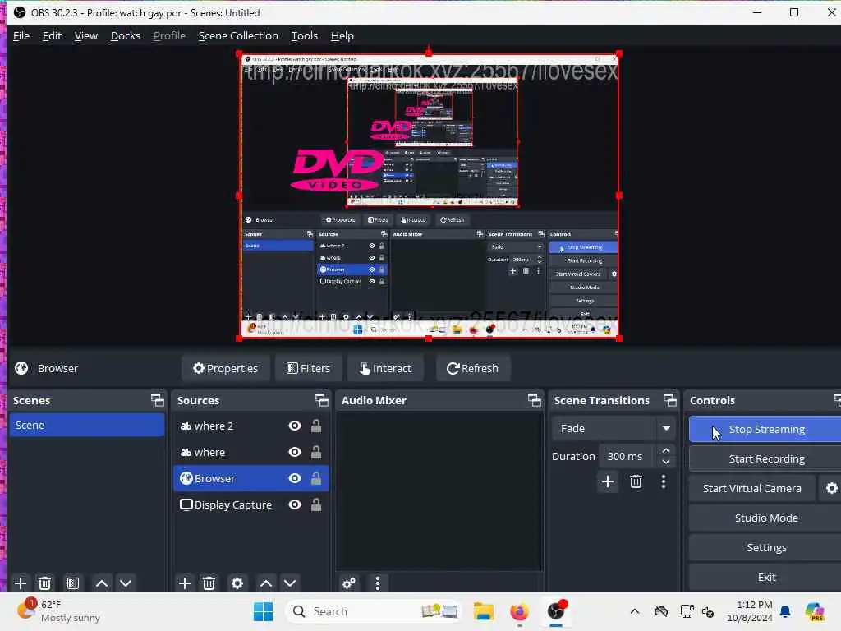Viewport: 841px width, 631px height.
Task: Select the 'where 2' source row
Action: pos(251,426)
